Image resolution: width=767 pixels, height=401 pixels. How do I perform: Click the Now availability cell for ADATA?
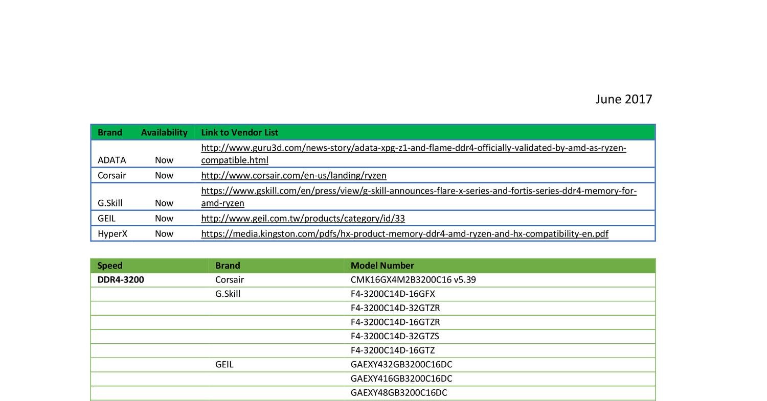(164, 160)
